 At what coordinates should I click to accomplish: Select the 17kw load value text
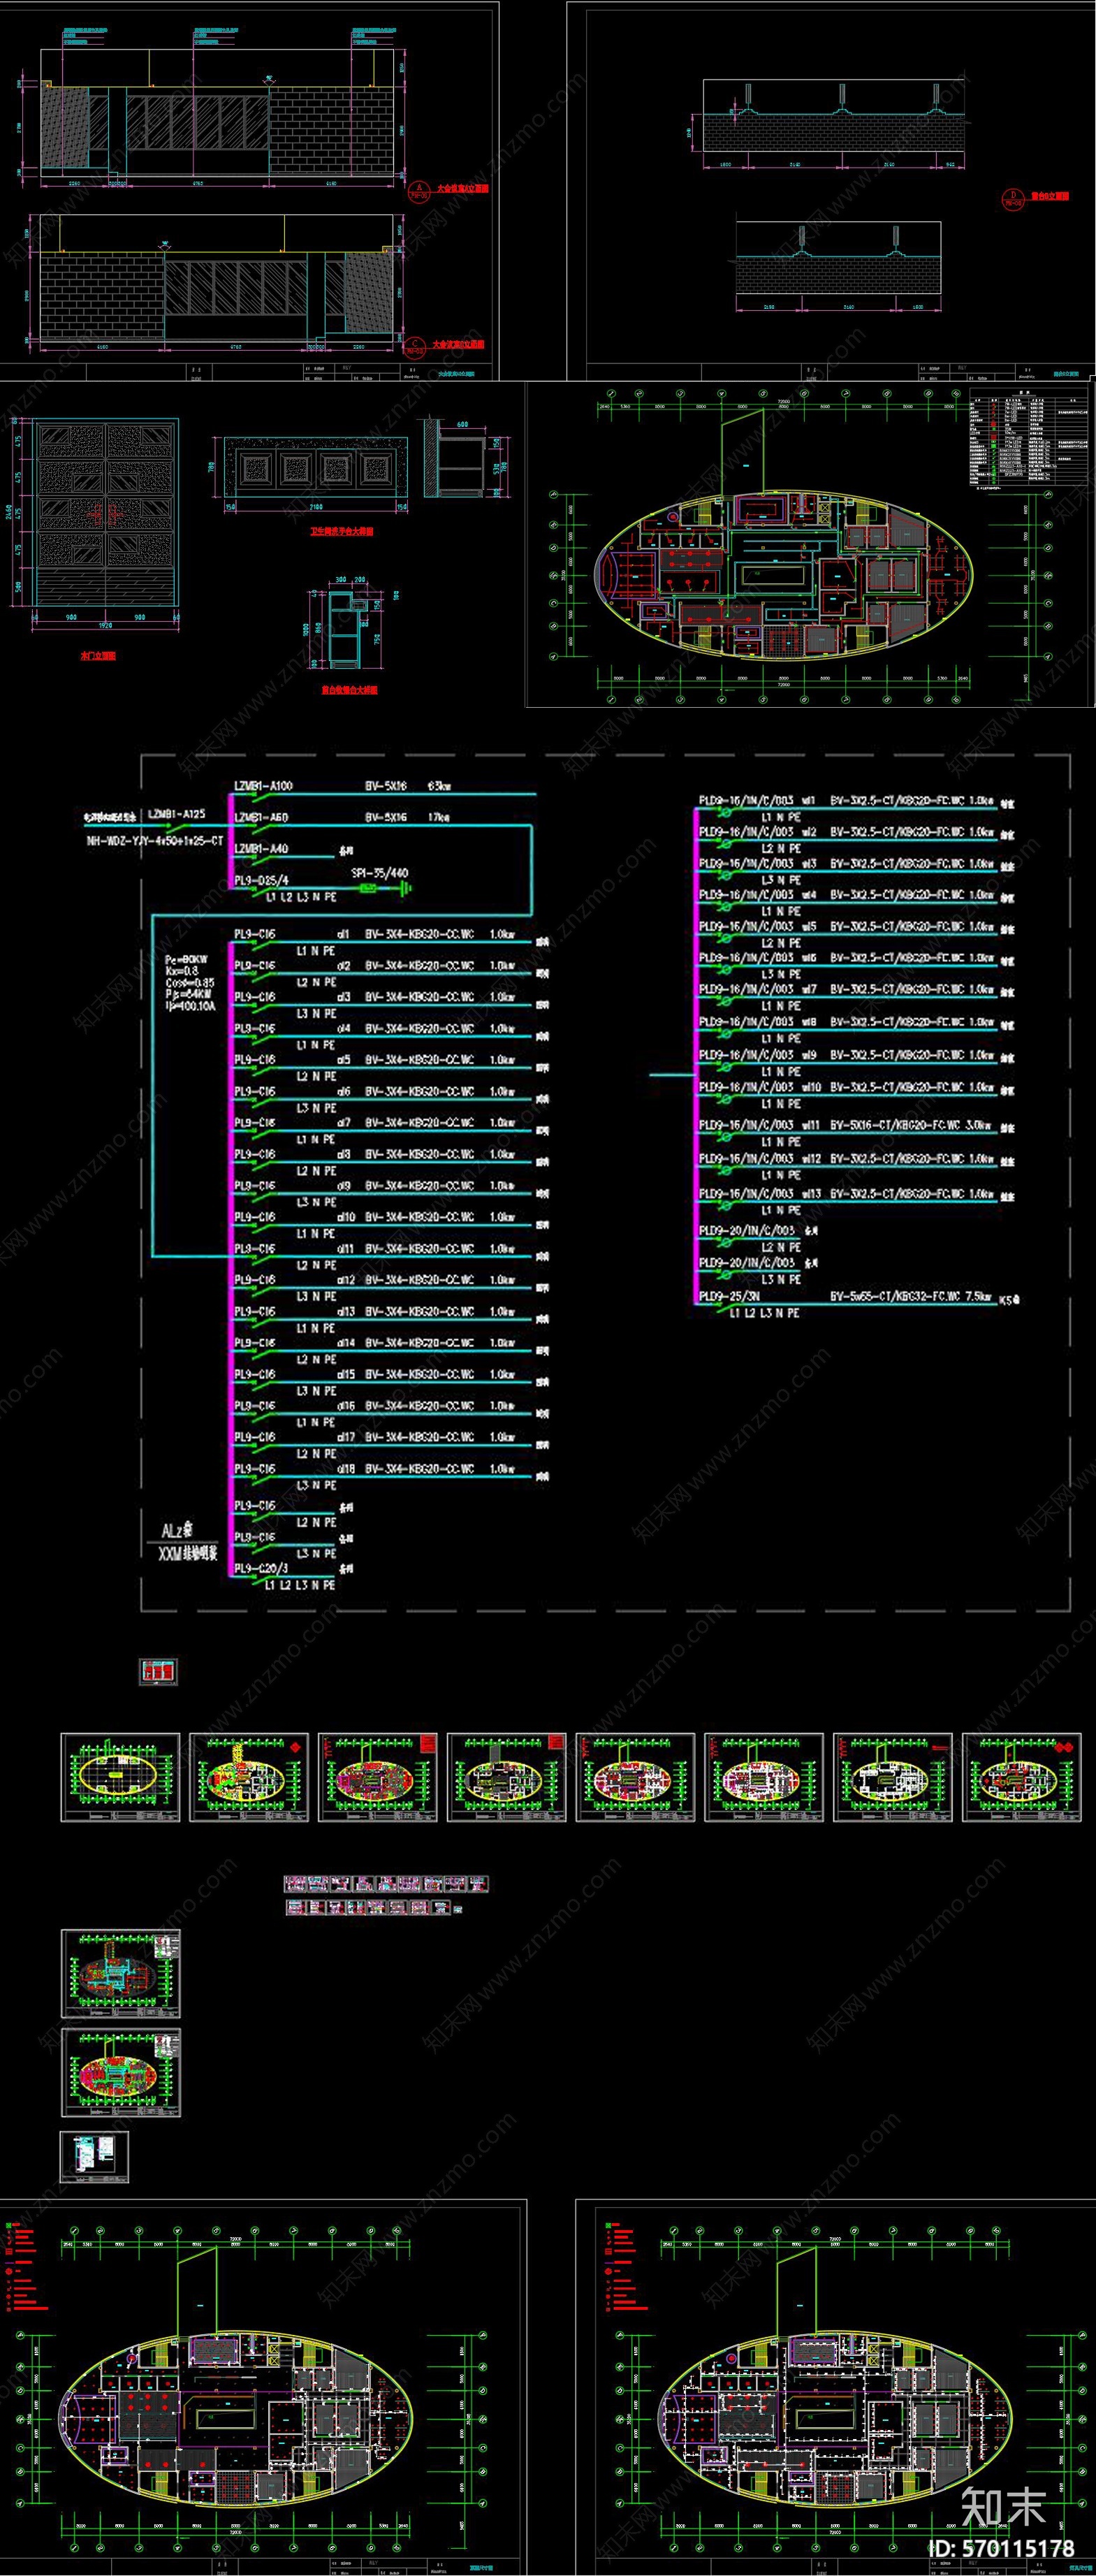439,817
